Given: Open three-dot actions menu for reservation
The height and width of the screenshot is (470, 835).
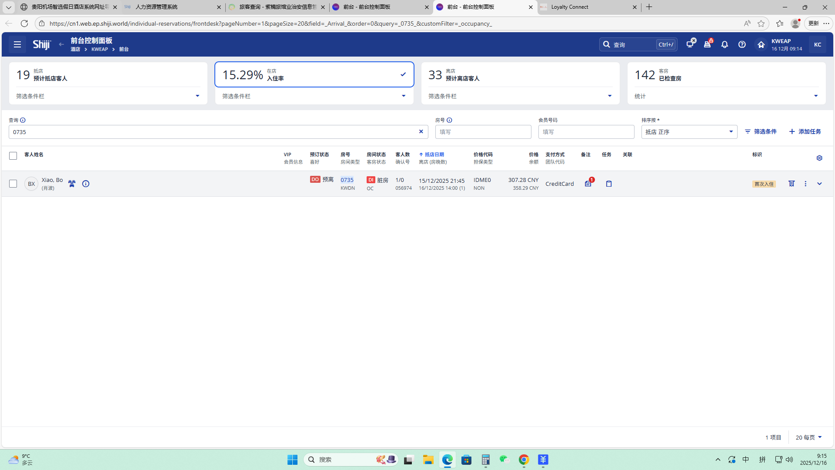Looking at the screenshot, I should 805,184.
